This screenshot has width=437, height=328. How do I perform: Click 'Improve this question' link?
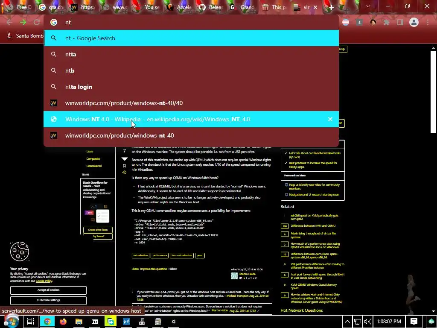[154, 269]
